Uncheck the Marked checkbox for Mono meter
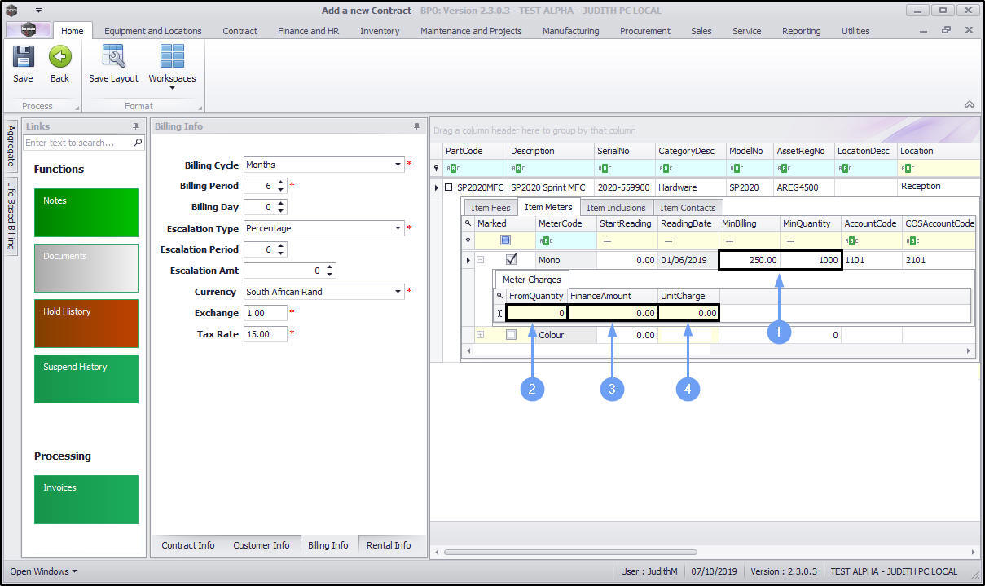 (x=512, y=260)
